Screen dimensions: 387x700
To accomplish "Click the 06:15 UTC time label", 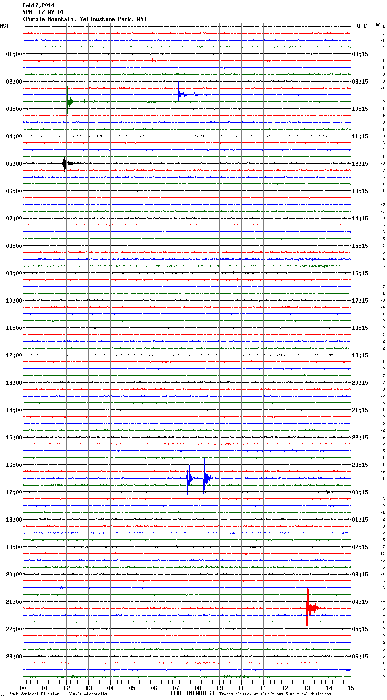I will pyautogui.click(x=360, y=657).
